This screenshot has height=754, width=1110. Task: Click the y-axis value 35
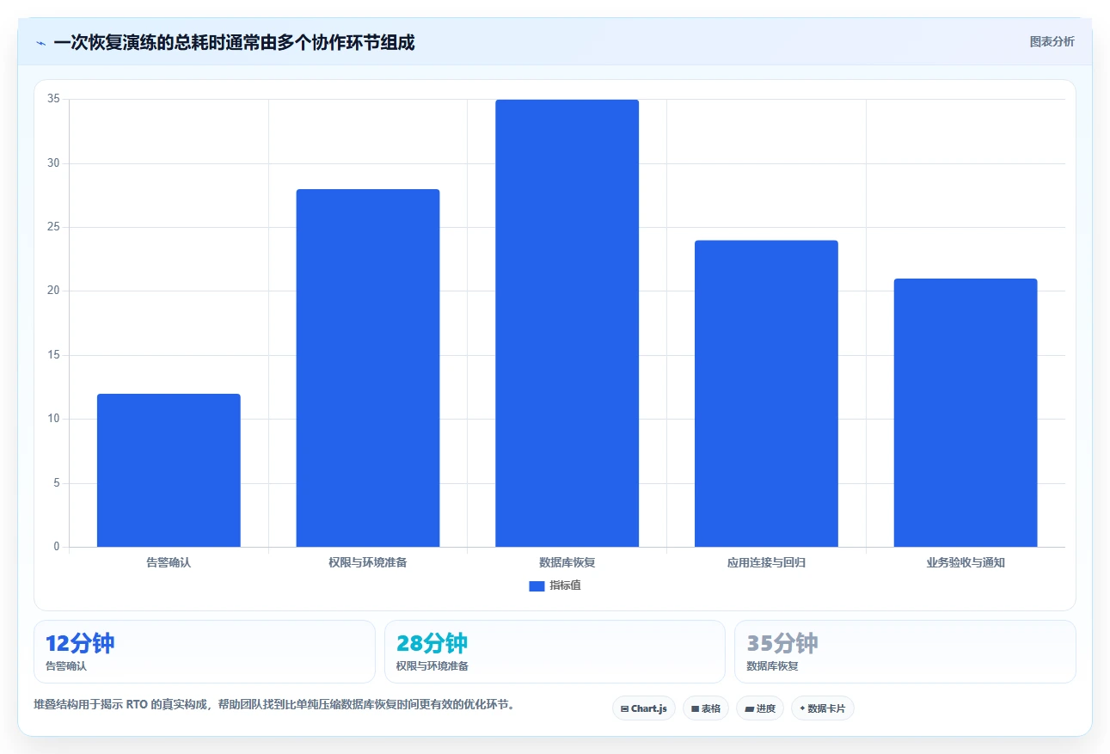[53, 100]
